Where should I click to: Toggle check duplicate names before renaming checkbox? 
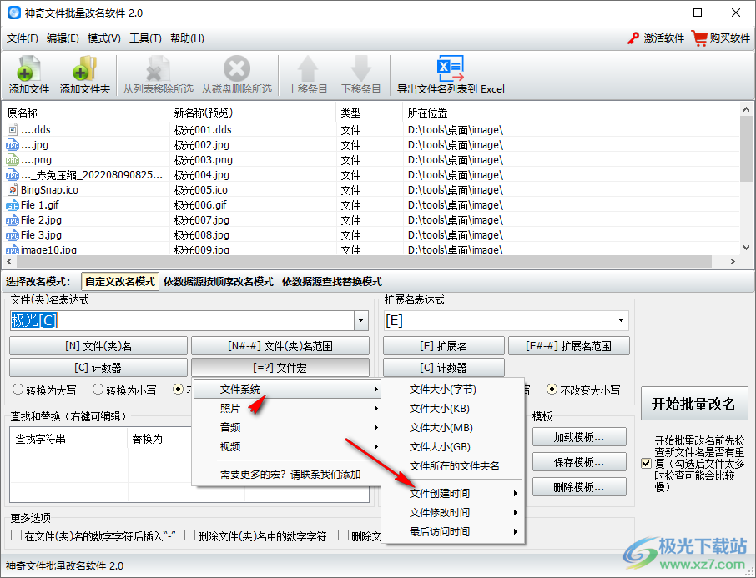[647, 464]
